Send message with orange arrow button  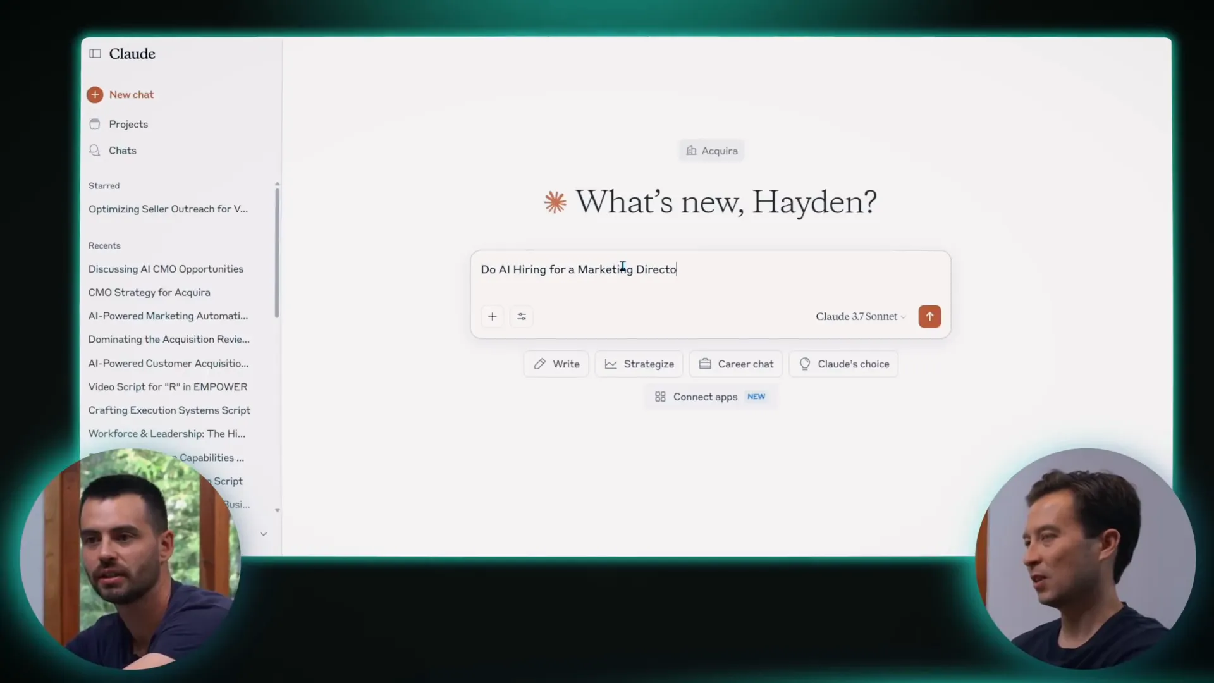(929, 316)
